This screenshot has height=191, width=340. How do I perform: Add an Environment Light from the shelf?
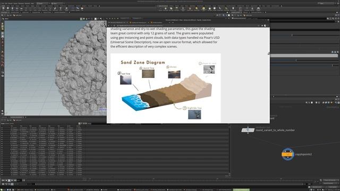click(x=203, y=9)
